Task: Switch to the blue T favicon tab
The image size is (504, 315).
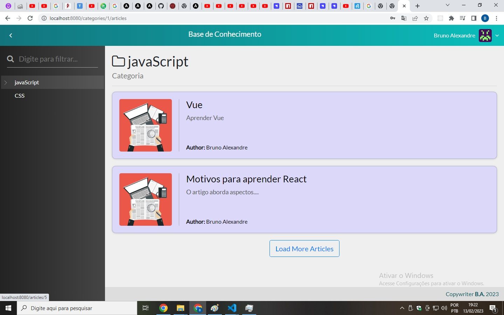Action: coord(80,6)
